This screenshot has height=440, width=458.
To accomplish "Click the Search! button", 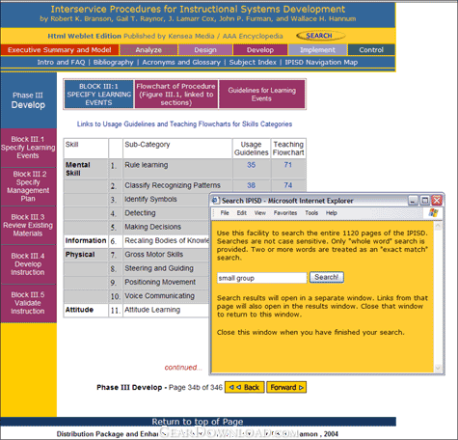I will (327, 277).
